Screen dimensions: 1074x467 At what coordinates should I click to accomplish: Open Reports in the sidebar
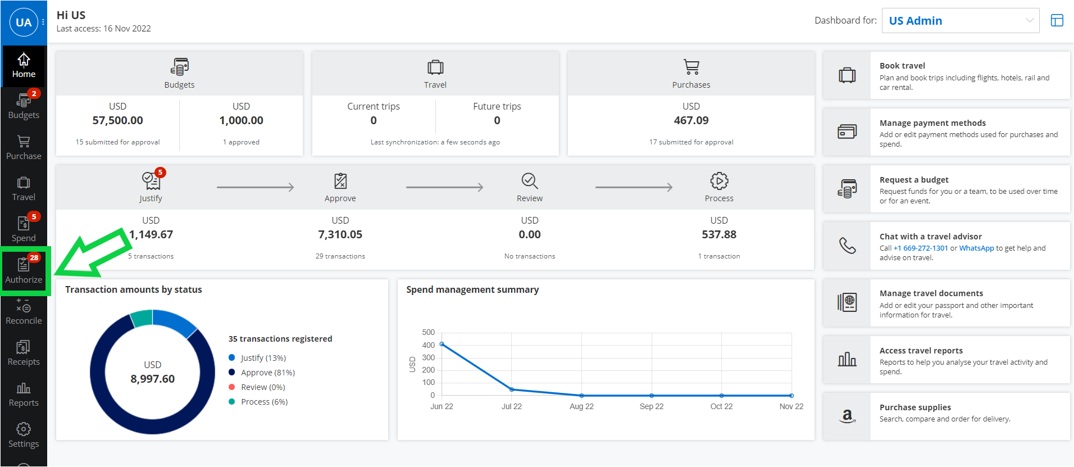tap(24, 395)
